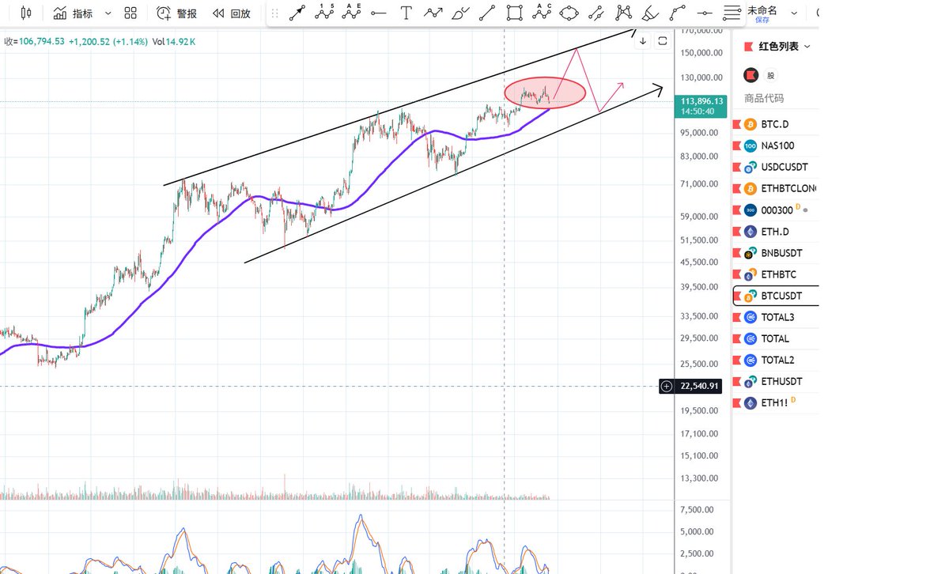This screenshot has width=949, height=574.
Task: Open the 指标 indicators panel
Action: click(72, 13)
